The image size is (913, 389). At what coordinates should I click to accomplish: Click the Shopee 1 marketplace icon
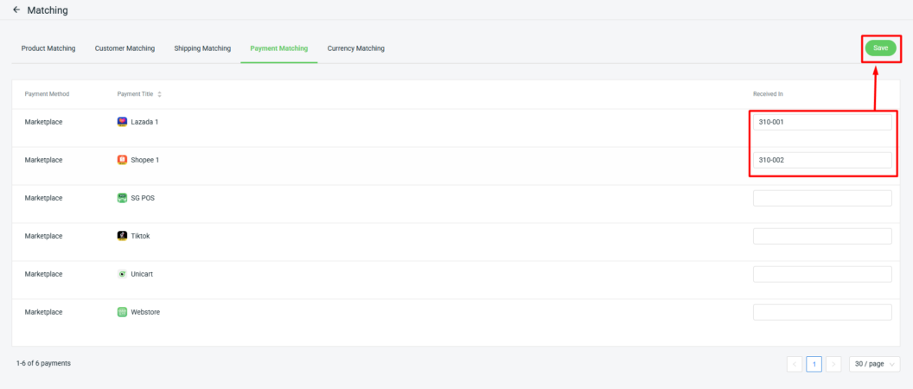point(122,160)
